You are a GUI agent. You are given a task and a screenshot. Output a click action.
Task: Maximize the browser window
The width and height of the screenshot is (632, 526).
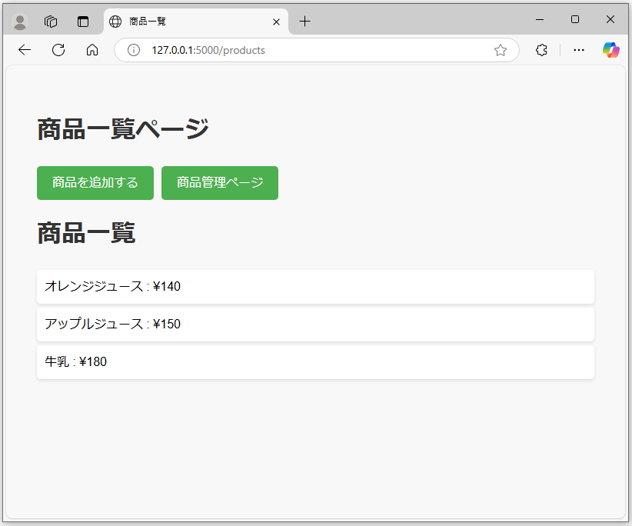point(575,19)
